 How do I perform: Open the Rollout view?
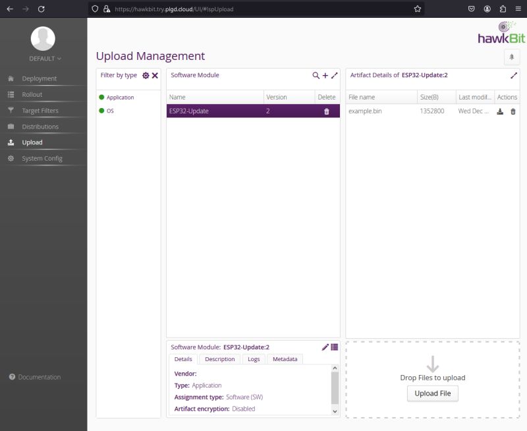pyautogui.click(x=32, y=94)
